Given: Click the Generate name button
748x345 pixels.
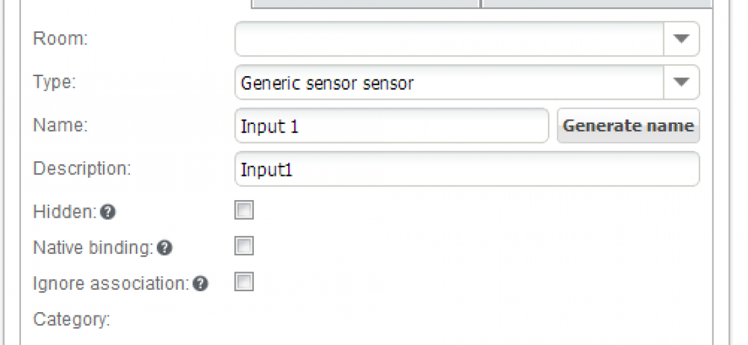Looking at the screenshot, I should 629,125.
